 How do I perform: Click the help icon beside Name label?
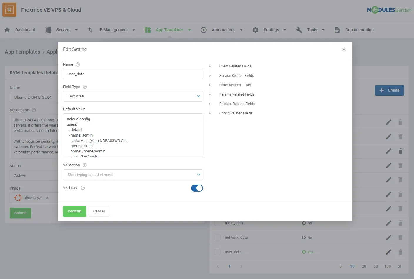pyautogui.click(x=78, y=64)
